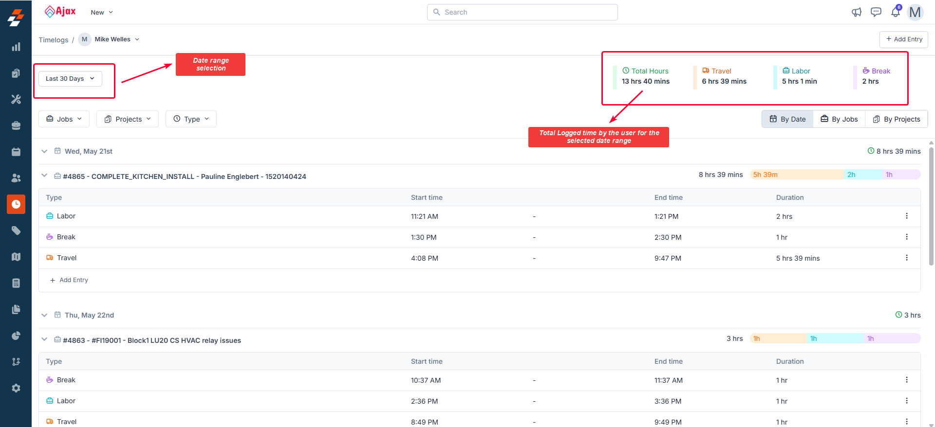Click Add Entry under job #4865
This screenshot has height=427, width=935.
click(69, 280)
